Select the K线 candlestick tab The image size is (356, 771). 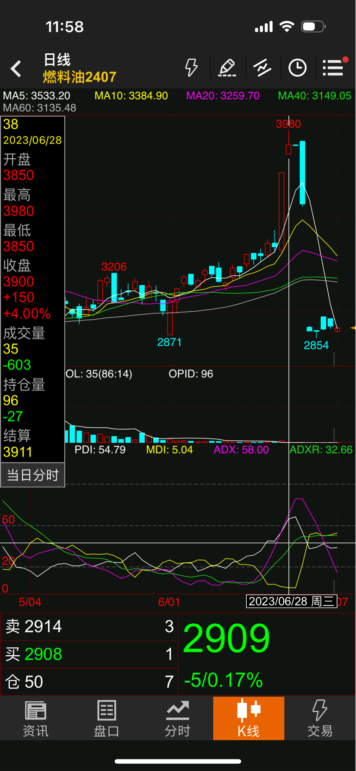click(249, 718)
